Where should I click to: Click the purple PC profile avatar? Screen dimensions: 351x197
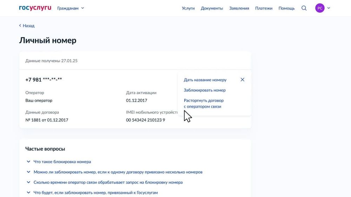tap(320, 8)
